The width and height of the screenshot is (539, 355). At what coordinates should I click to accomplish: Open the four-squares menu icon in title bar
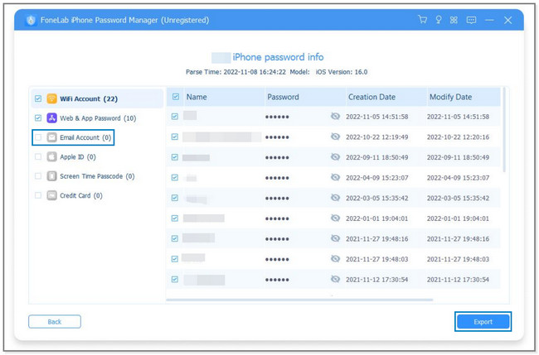pos(454,20)
